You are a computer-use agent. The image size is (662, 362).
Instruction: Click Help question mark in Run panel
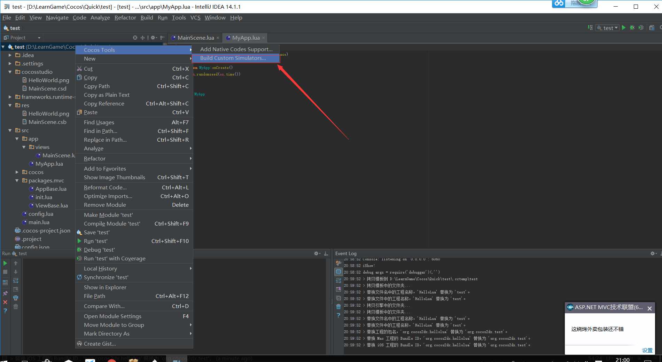pyautogui.click(x=5, y=311)
